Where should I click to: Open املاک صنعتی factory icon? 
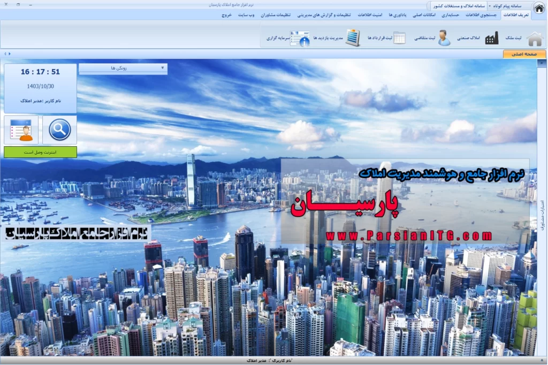pos(492,38)
